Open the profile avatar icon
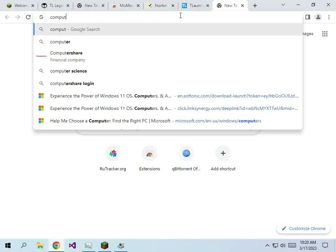The image size is (336, 252). click(x=318, y=17)
